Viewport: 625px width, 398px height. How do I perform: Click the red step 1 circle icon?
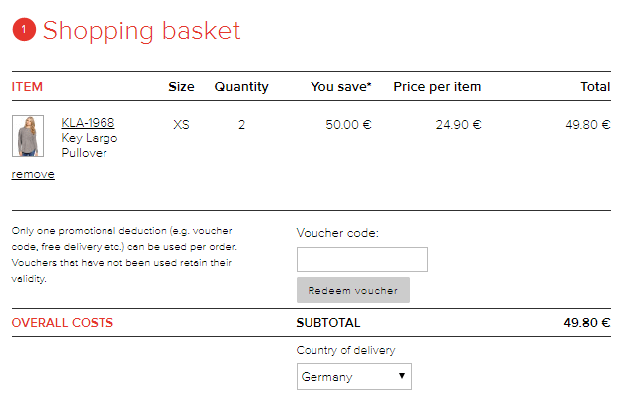click(x=24, y=30)
